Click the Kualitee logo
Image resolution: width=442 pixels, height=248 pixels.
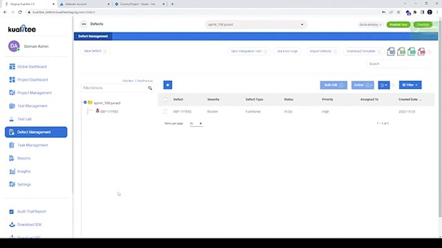(22, 29)
